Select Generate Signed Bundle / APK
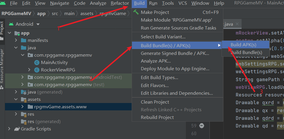Viewport: 284px width, 139px height. [175, 53]
